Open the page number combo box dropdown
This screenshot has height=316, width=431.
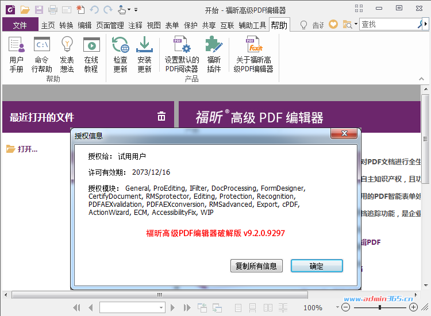click(x=161, y=307)
